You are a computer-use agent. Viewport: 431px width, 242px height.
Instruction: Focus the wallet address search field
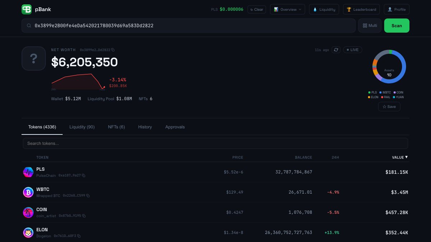(189, 26)
